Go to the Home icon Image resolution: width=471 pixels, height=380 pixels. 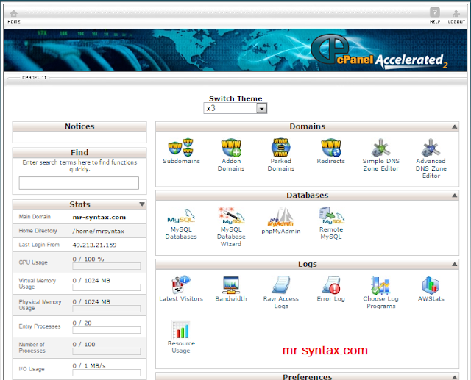coord(13,13)
